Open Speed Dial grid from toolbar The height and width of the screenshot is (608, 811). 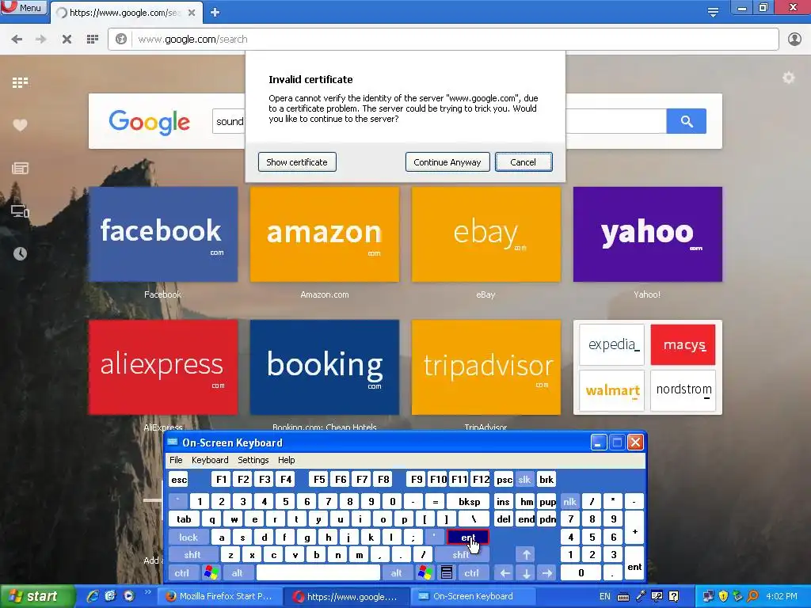(93, 40)
